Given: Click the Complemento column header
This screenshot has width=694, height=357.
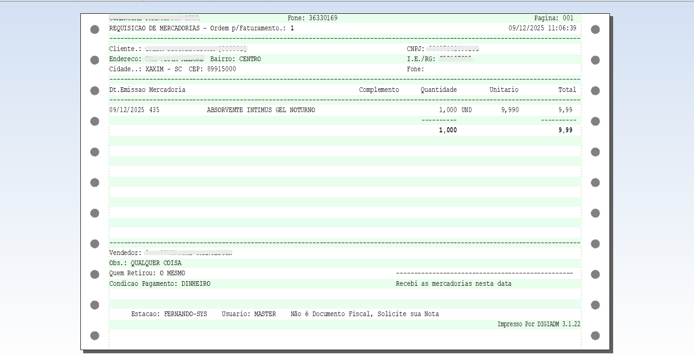Looking at the screenshot, I should 379,90.
